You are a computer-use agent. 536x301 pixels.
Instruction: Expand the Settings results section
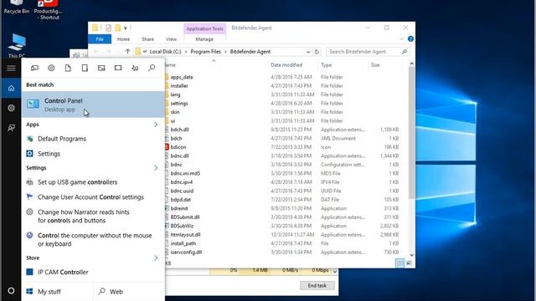click(156, 168)
